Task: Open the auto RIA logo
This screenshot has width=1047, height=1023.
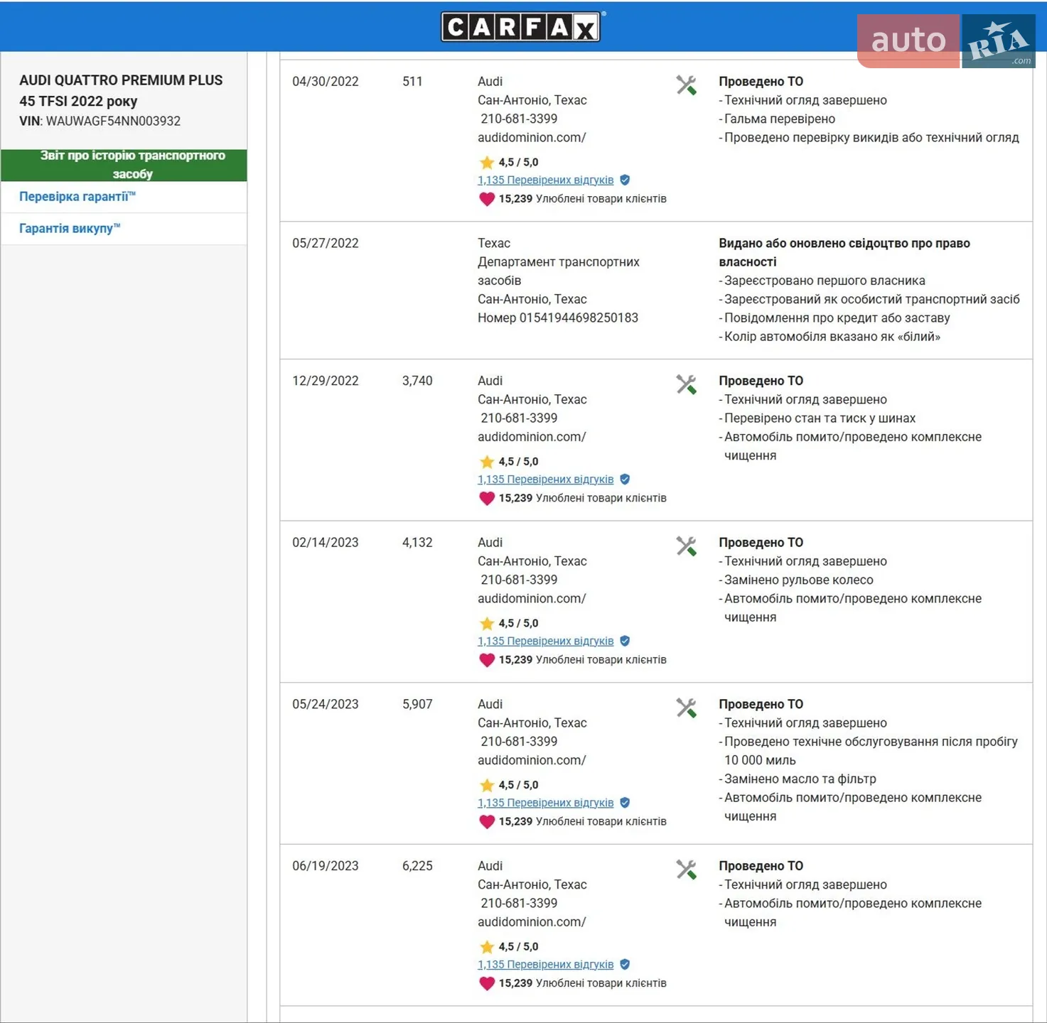Action: pos(946,41)
